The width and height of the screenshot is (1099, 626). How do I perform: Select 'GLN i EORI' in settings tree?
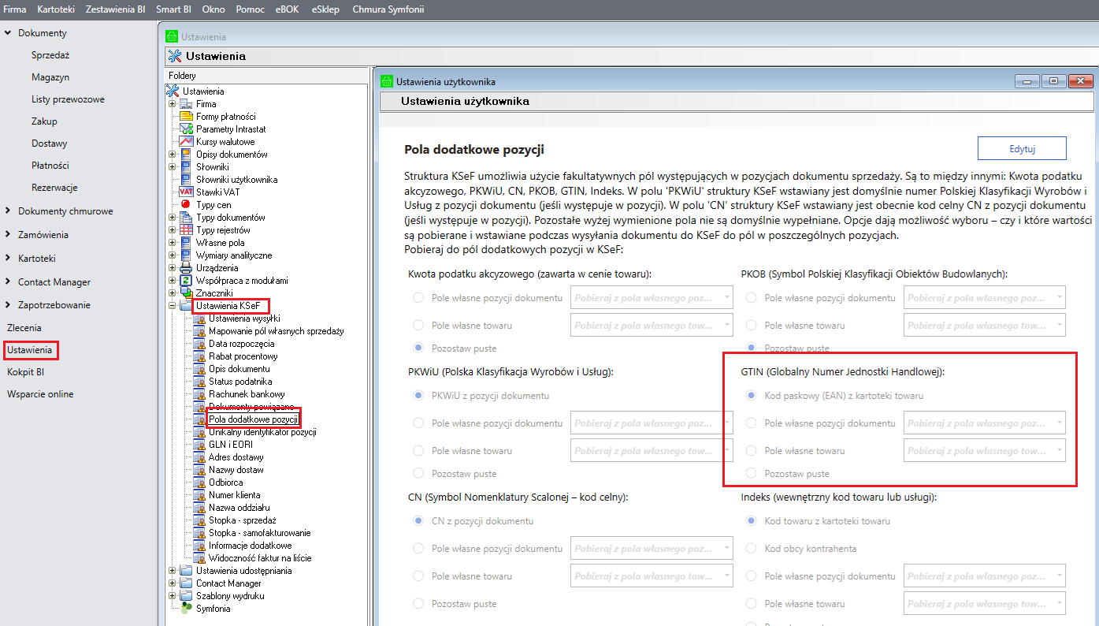[x=225, y=445]
